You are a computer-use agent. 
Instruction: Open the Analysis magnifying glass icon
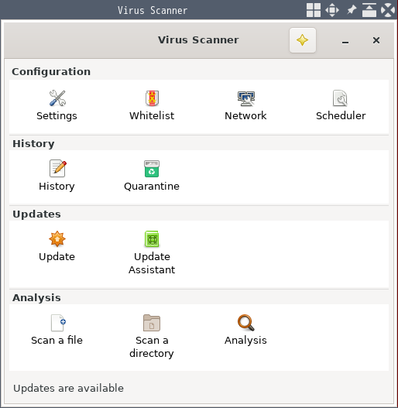[246, 323]
